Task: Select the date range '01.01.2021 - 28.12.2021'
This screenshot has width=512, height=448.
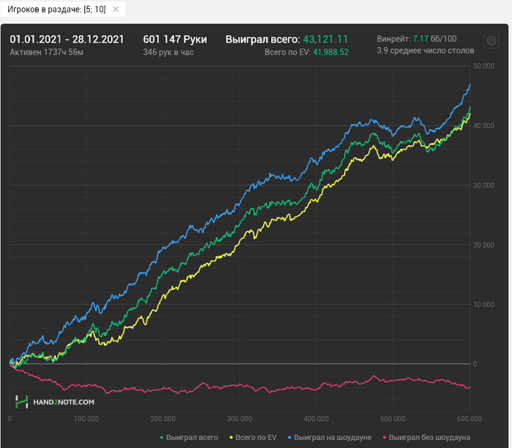Action: tap(67, 40)
